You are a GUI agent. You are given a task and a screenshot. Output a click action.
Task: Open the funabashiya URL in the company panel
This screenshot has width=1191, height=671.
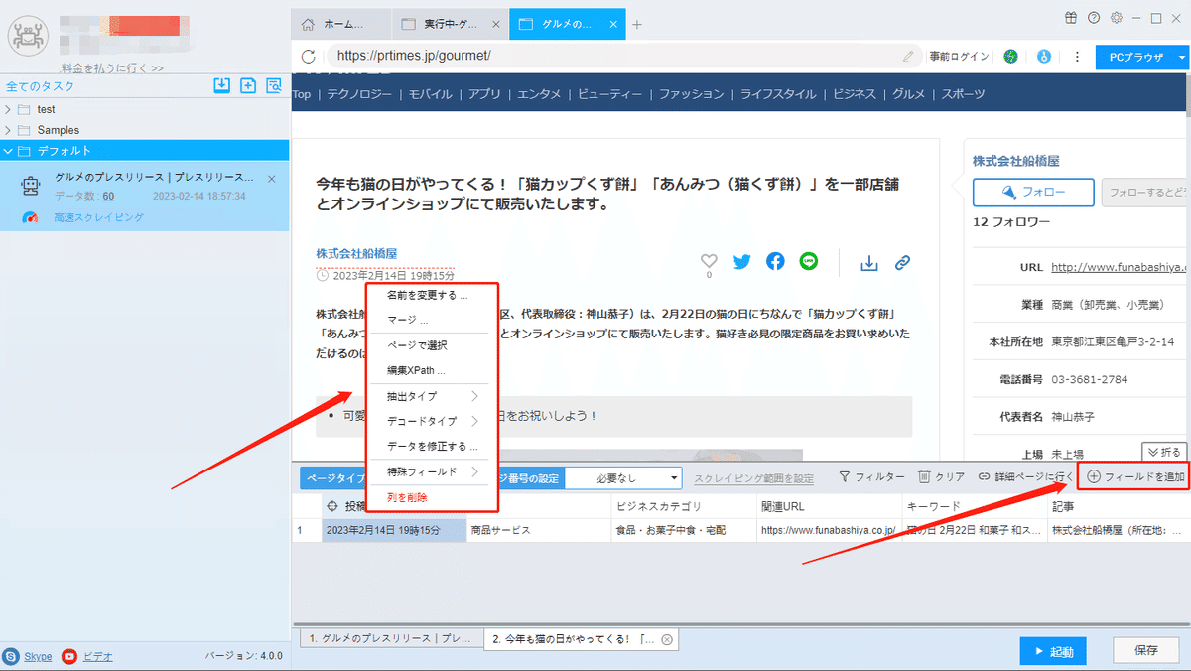click(1119, 267)
